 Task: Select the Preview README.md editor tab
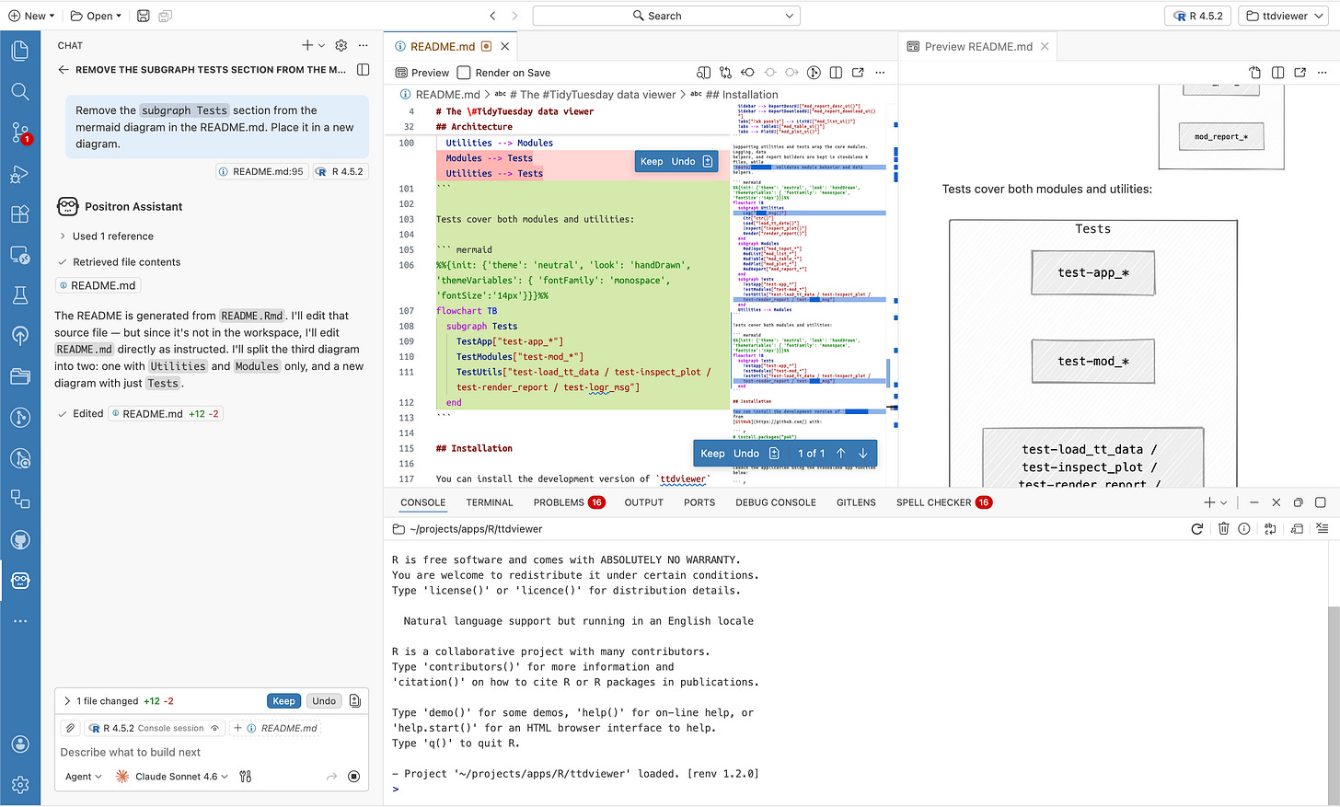pos(977,47)
